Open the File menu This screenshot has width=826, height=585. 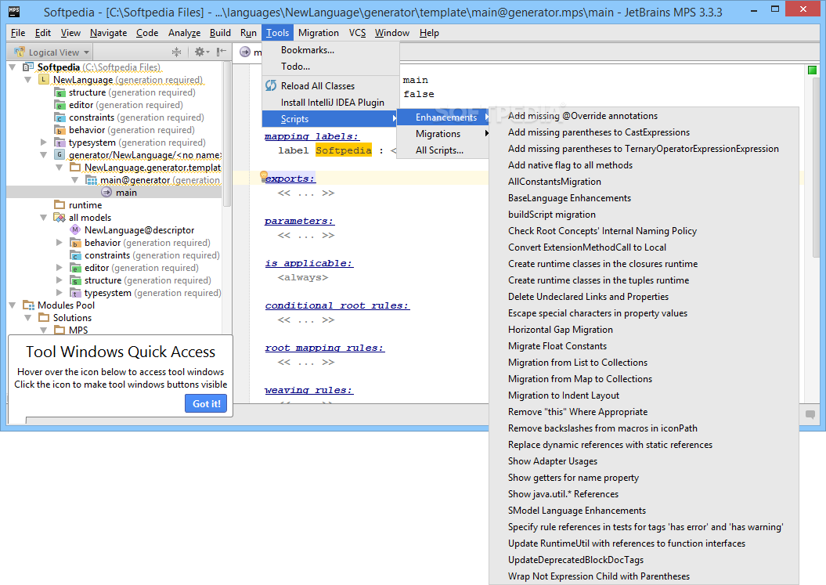tap(18, 33)
